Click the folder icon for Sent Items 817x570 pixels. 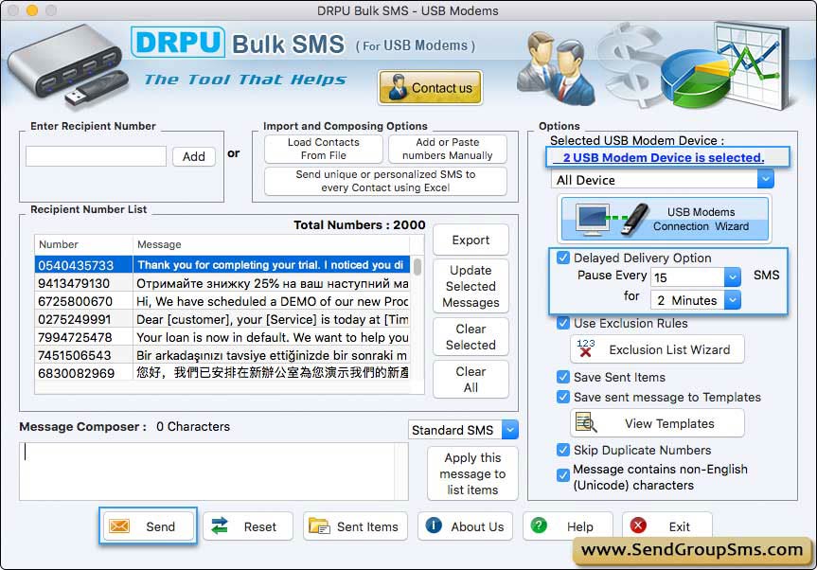(319, 526)
